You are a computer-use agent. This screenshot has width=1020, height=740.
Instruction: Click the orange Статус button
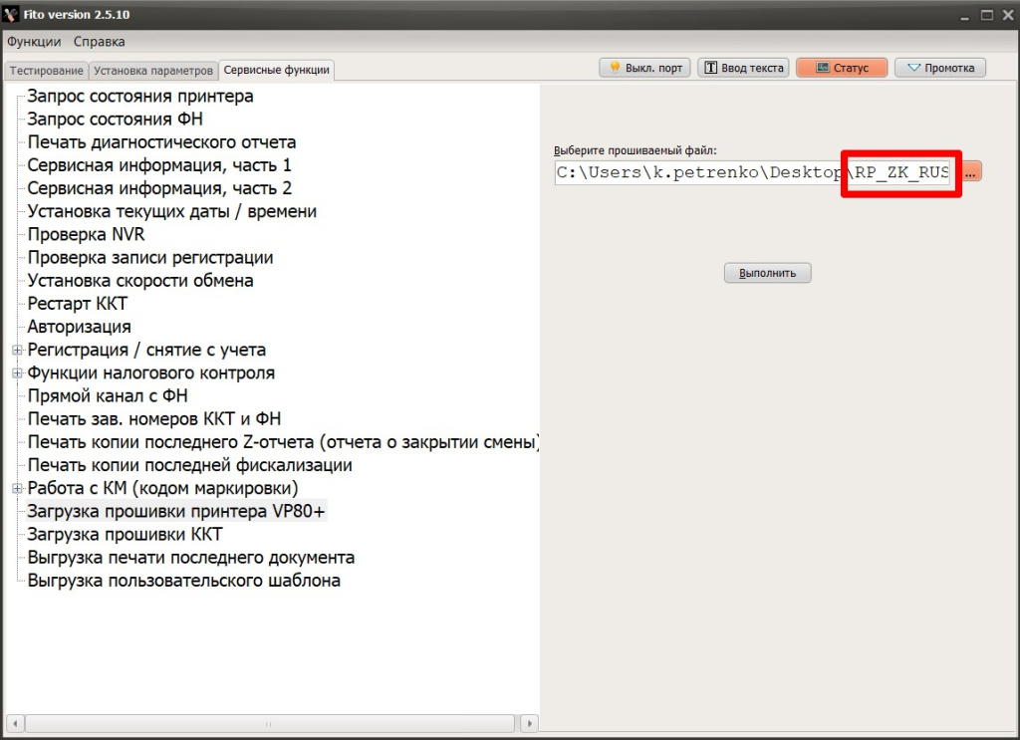842,68
